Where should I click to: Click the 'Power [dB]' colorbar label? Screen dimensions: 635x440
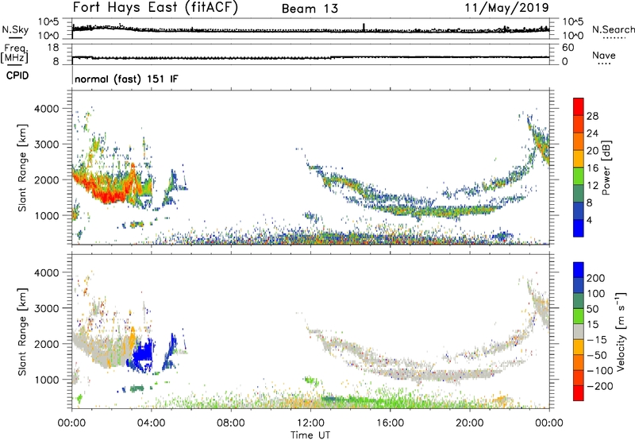pyautogui.click(x=606, y=168)
